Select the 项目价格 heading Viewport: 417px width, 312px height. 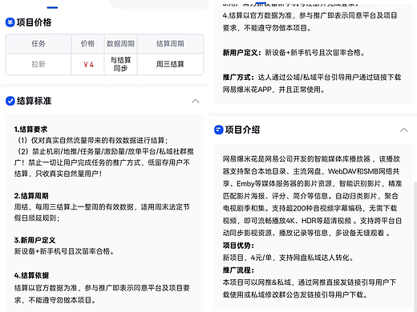34,22
